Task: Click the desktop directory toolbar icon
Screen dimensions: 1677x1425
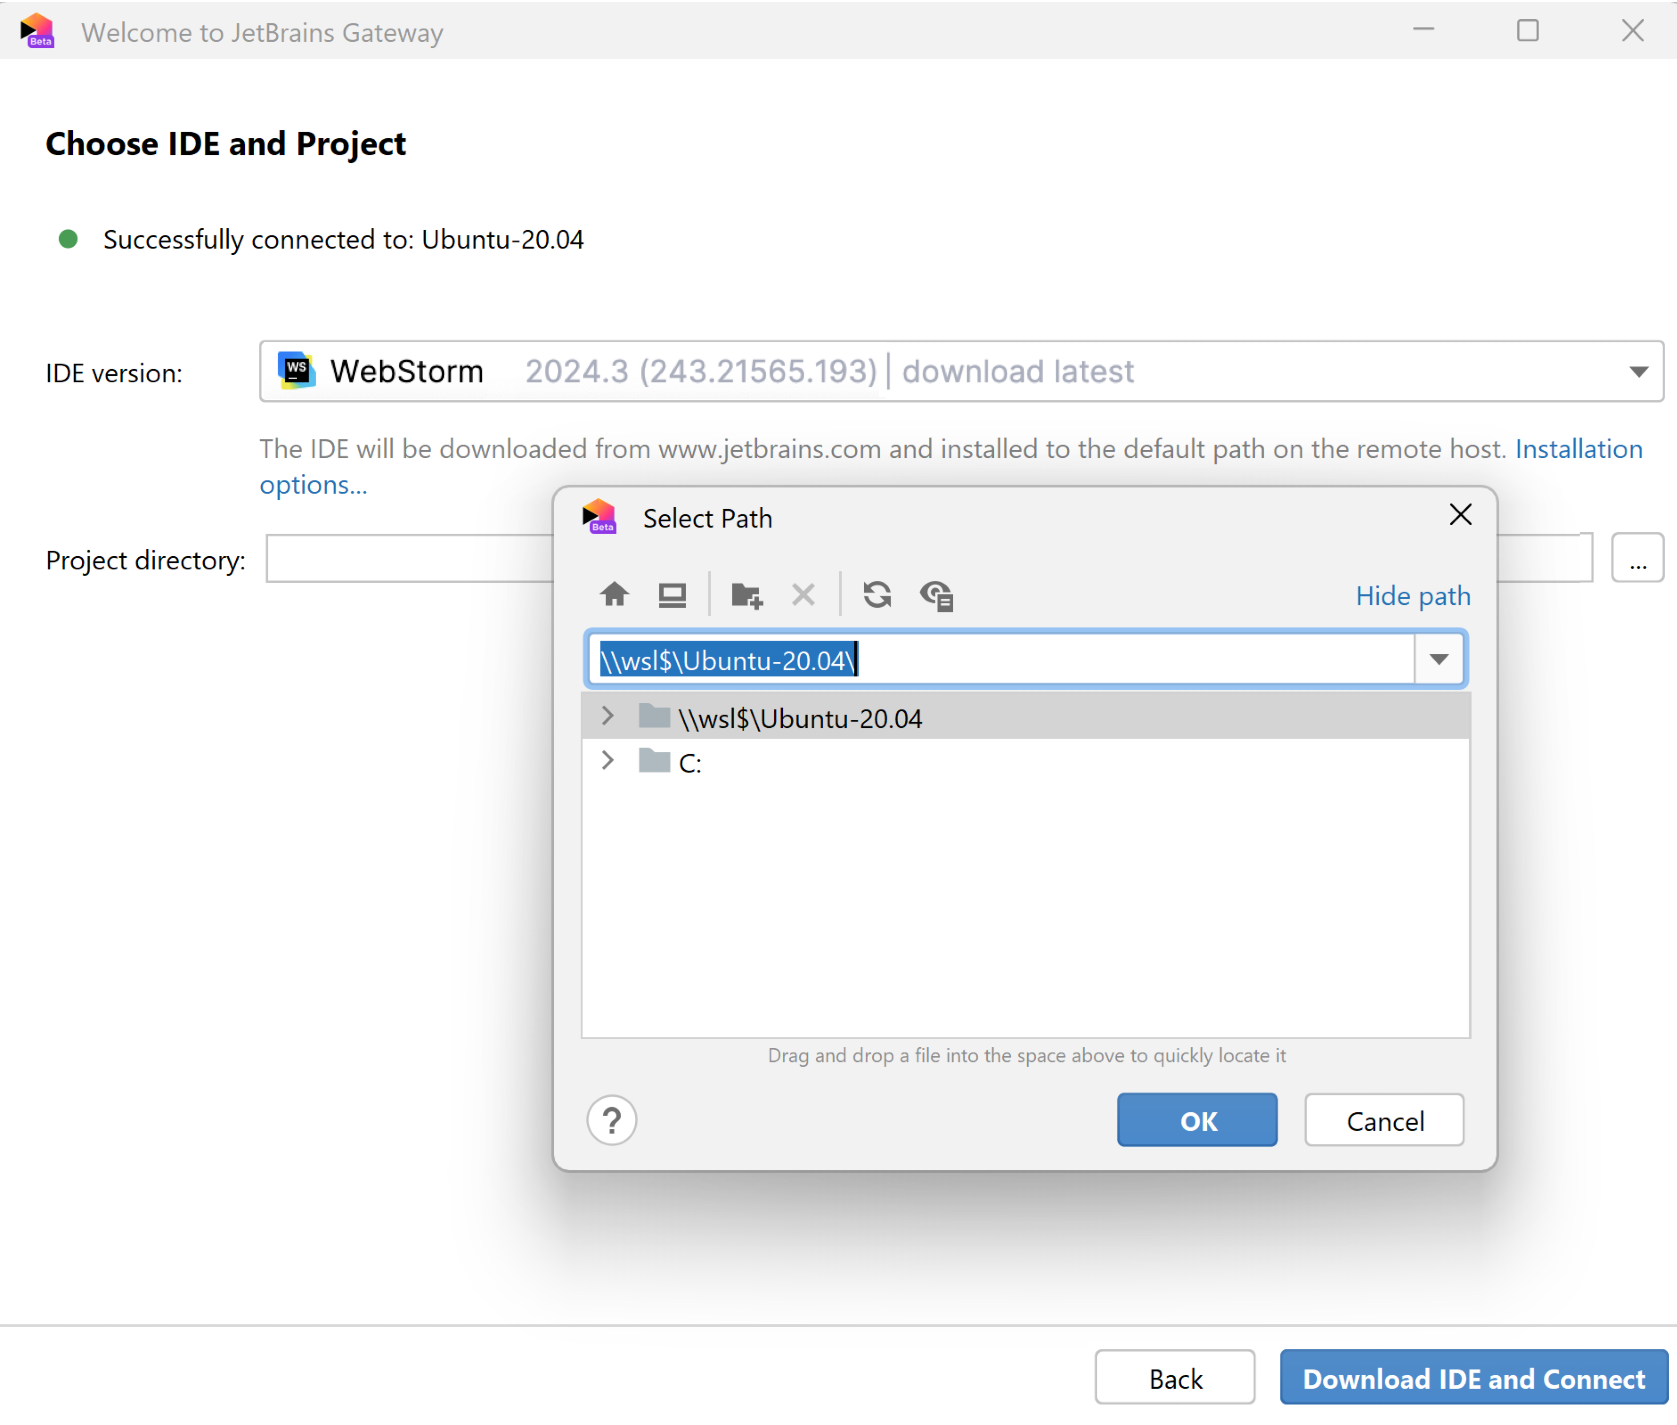Action: (672, 595)
